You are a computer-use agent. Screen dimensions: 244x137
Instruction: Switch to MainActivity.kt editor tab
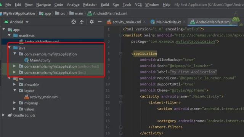pos(166,22)
